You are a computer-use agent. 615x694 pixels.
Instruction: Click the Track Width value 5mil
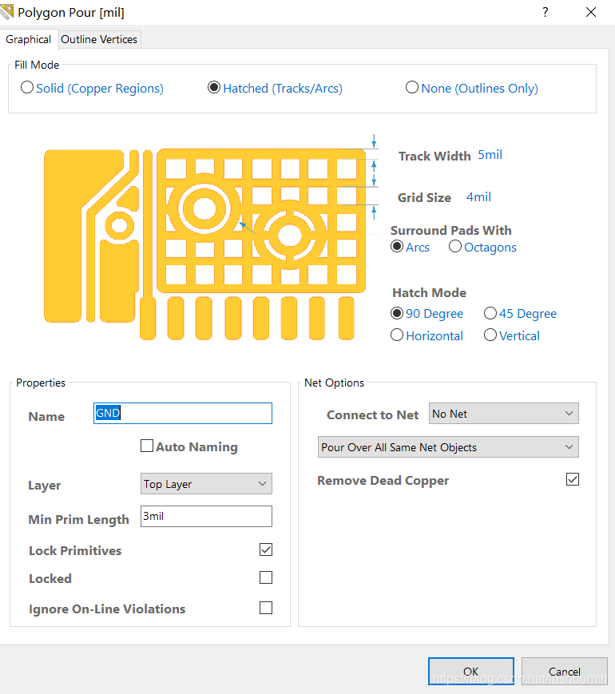[490, 155]
